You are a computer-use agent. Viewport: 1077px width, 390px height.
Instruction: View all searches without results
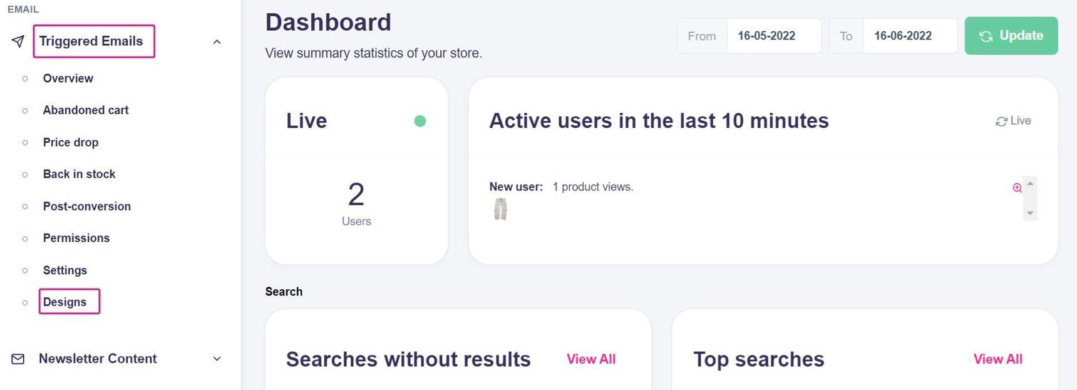[591, 359]
